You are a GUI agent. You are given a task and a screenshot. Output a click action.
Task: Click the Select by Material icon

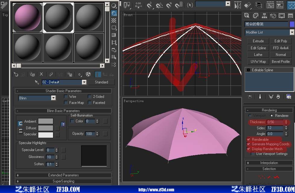114,57
